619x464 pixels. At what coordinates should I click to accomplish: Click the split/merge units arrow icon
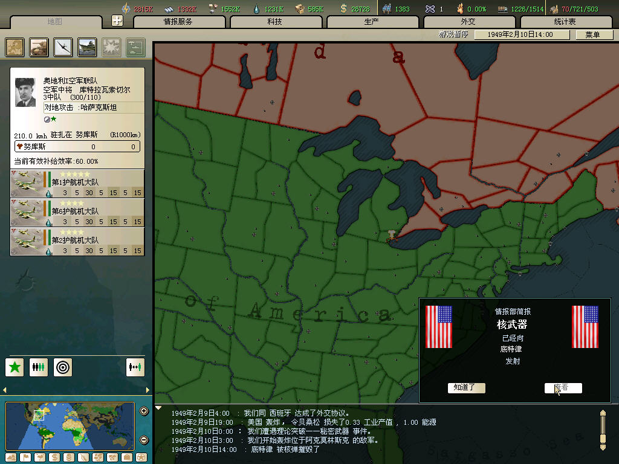(x=135, y=367)
